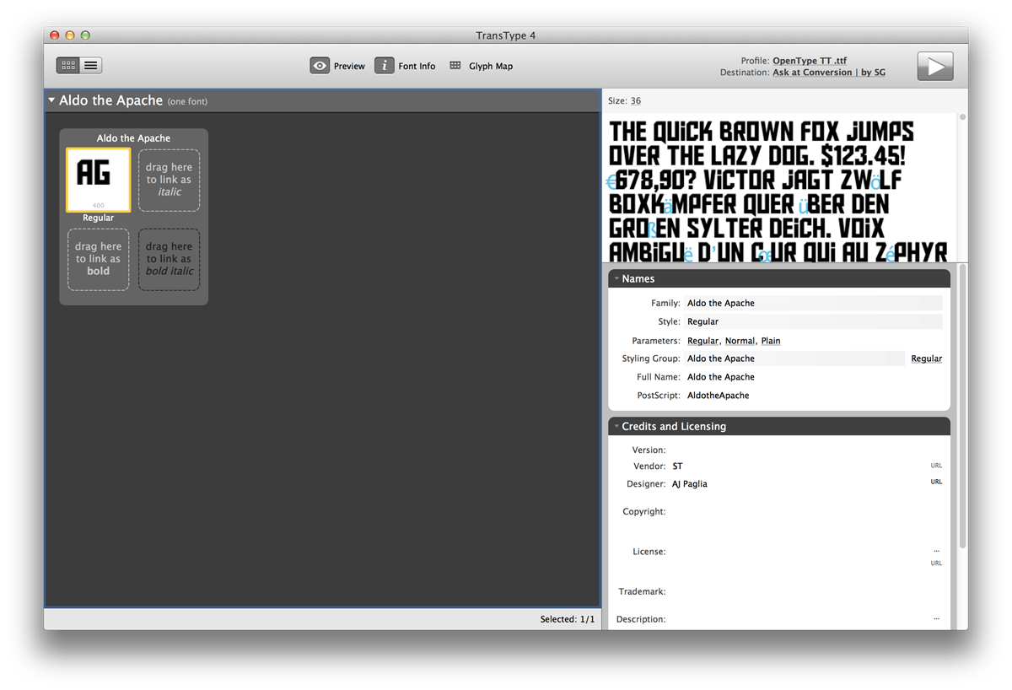Click the Vendor value ST
Image resolution: width=1012 pixels, height=690 pixels.
tap(677, 466)
